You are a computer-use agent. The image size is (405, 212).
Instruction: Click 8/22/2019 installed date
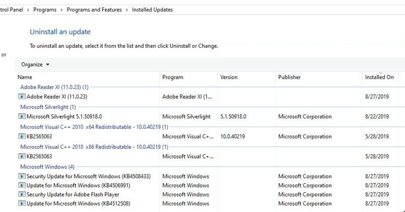pyautogui.click(x=377, y=117)
